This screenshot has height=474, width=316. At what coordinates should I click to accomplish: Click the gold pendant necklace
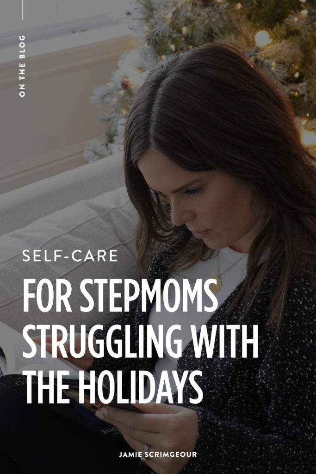point(217,284)
